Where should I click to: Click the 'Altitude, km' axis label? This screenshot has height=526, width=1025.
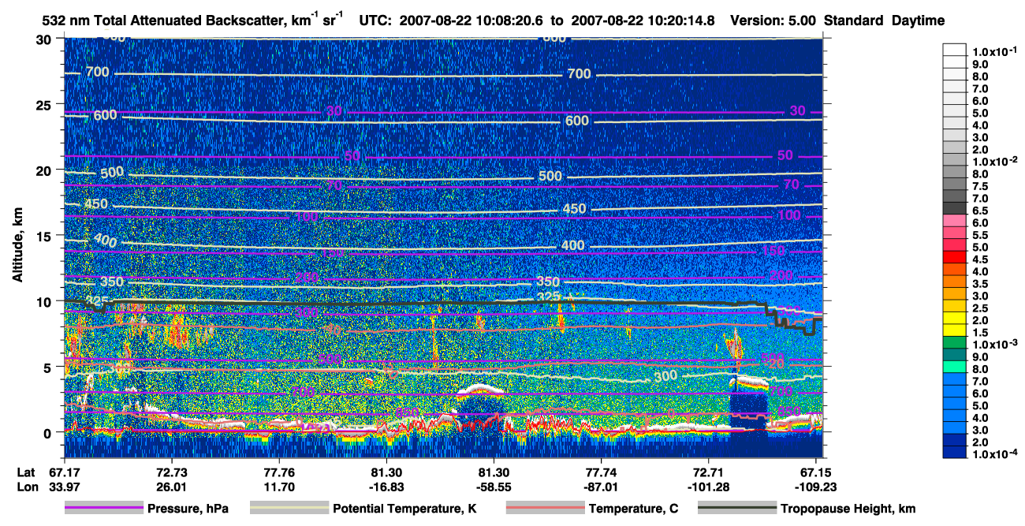pos(17,246)
